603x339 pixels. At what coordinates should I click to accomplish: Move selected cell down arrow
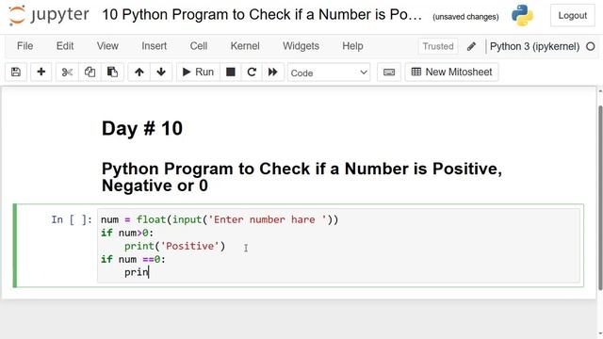pos(161,72)
